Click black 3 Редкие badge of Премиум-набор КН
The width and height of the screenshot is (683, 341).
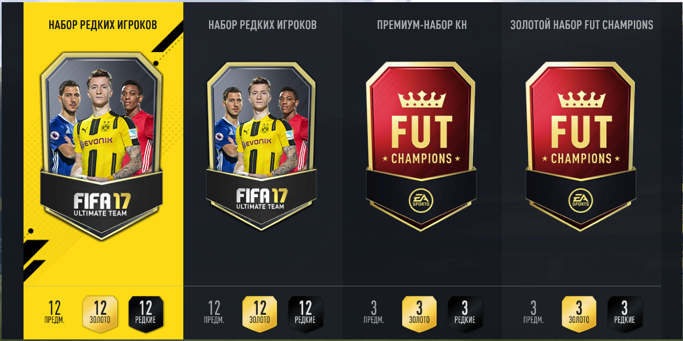point(465,314)
